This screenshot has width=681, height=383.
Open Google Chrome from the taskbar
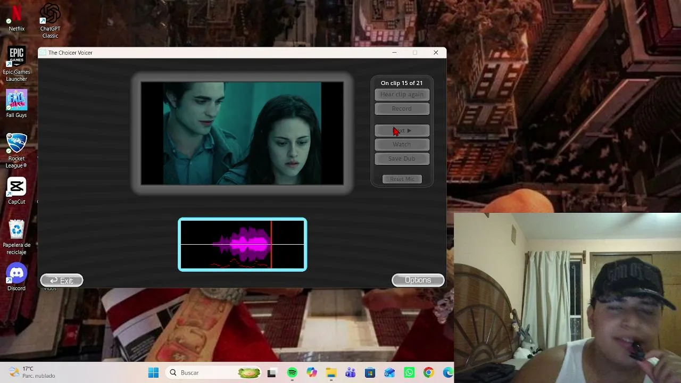tap(428, 373)
